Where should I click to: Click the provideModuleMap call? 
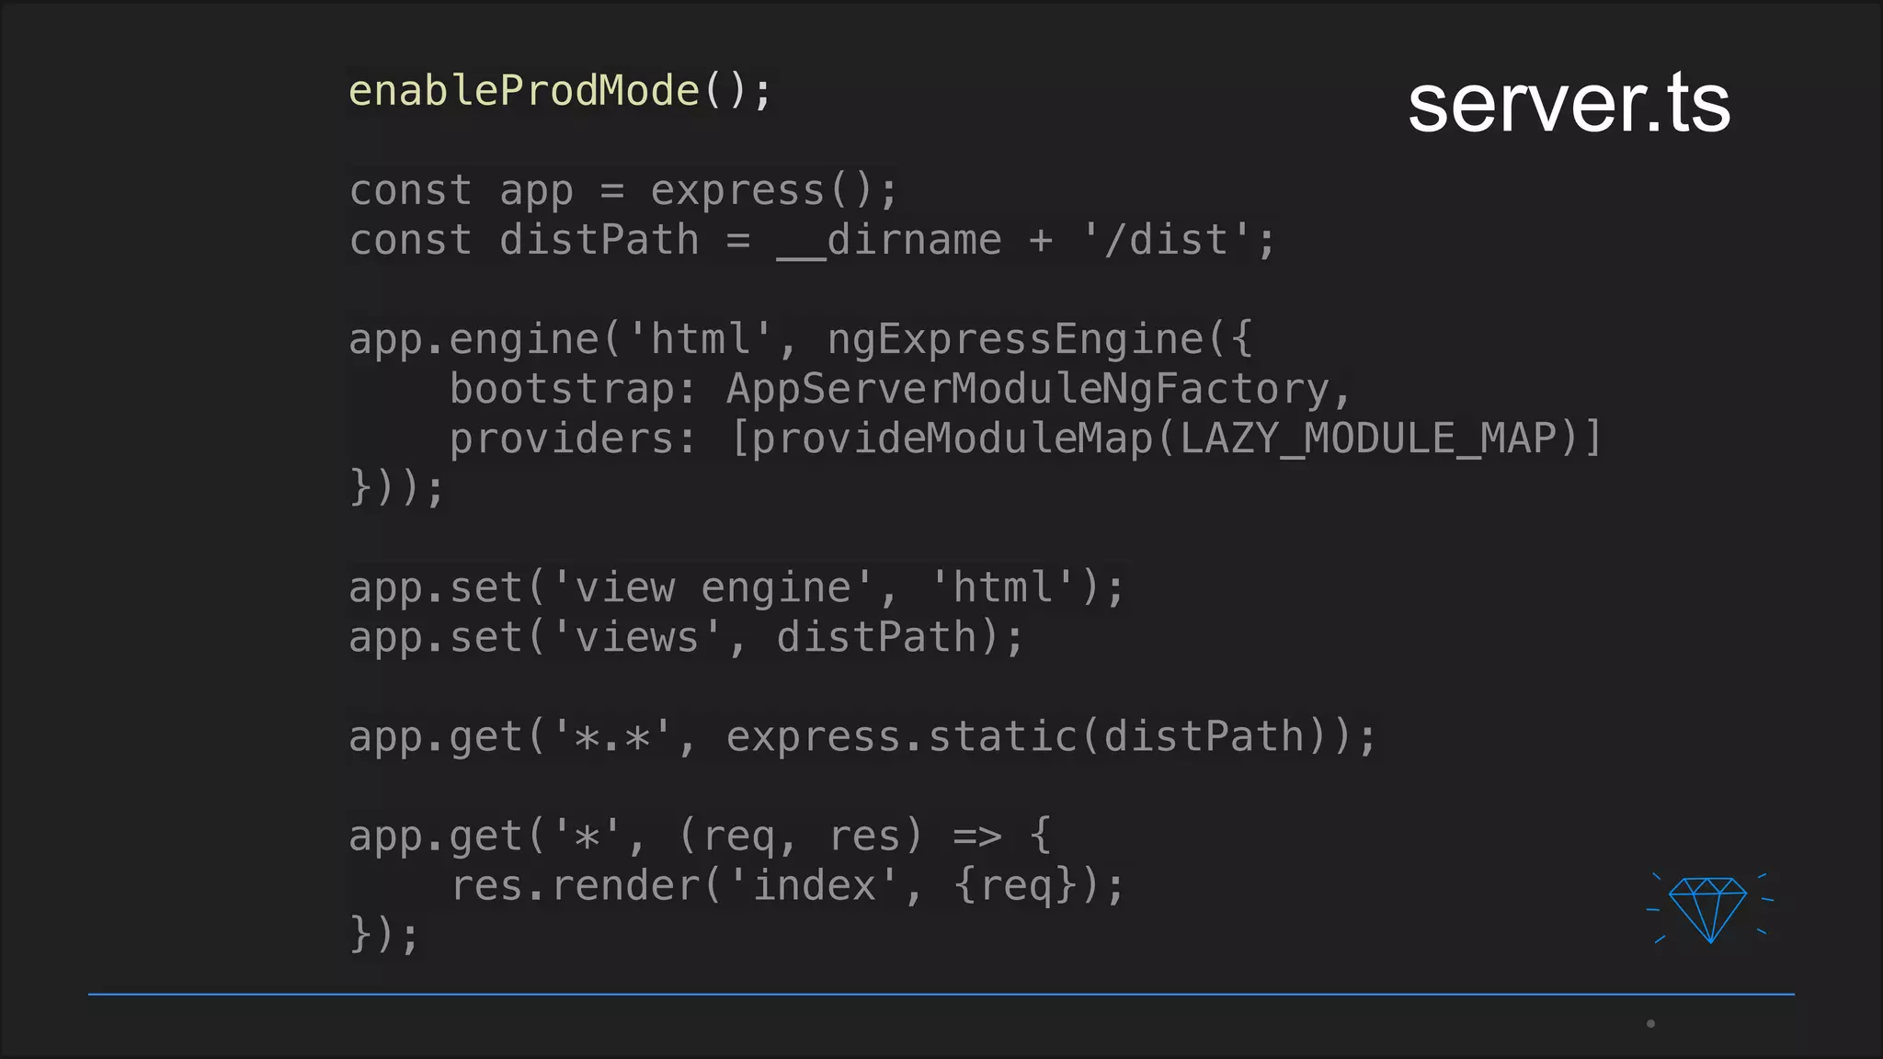pos(952,439)
